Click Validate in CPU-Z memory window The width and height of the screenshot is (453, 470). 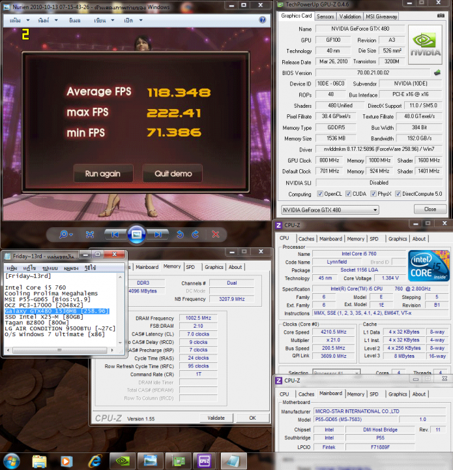[216, 418]
